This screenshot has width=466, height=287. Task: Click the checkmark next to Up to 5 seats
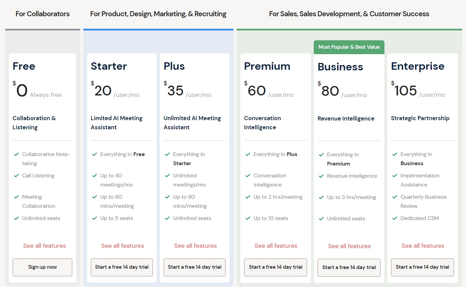pyautogui.click(x=94, y=218)
